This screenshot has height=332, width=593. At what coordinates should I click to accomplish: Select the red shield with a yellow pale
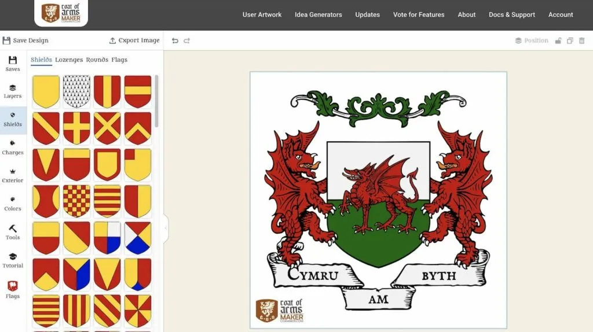click(x=107, y=91)
